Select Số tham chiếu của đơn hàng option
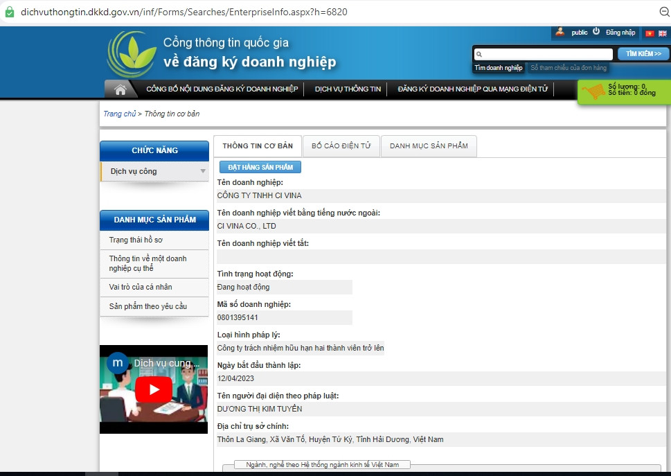 [x=569, y=68]
